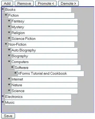Select the Mystery text field

[44, 27]
